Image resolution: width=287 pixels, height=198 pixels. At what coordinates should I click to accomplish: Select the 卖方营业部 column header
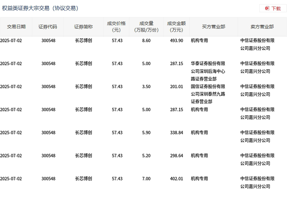(x=262, y=27)
